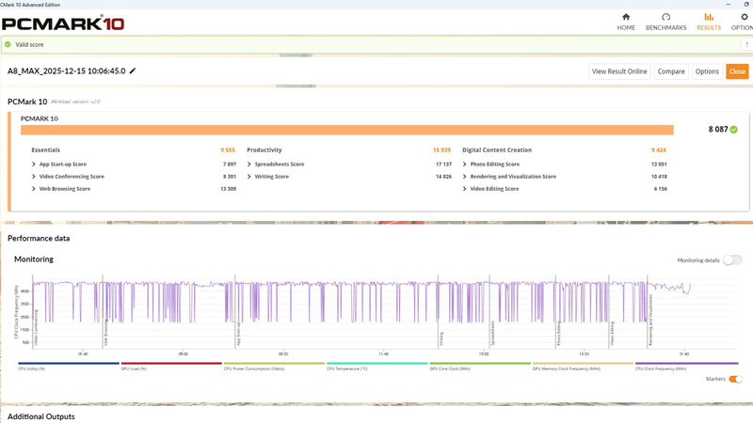Click the green check next to 8 087

pyautogui.click(x=734, y=130)
